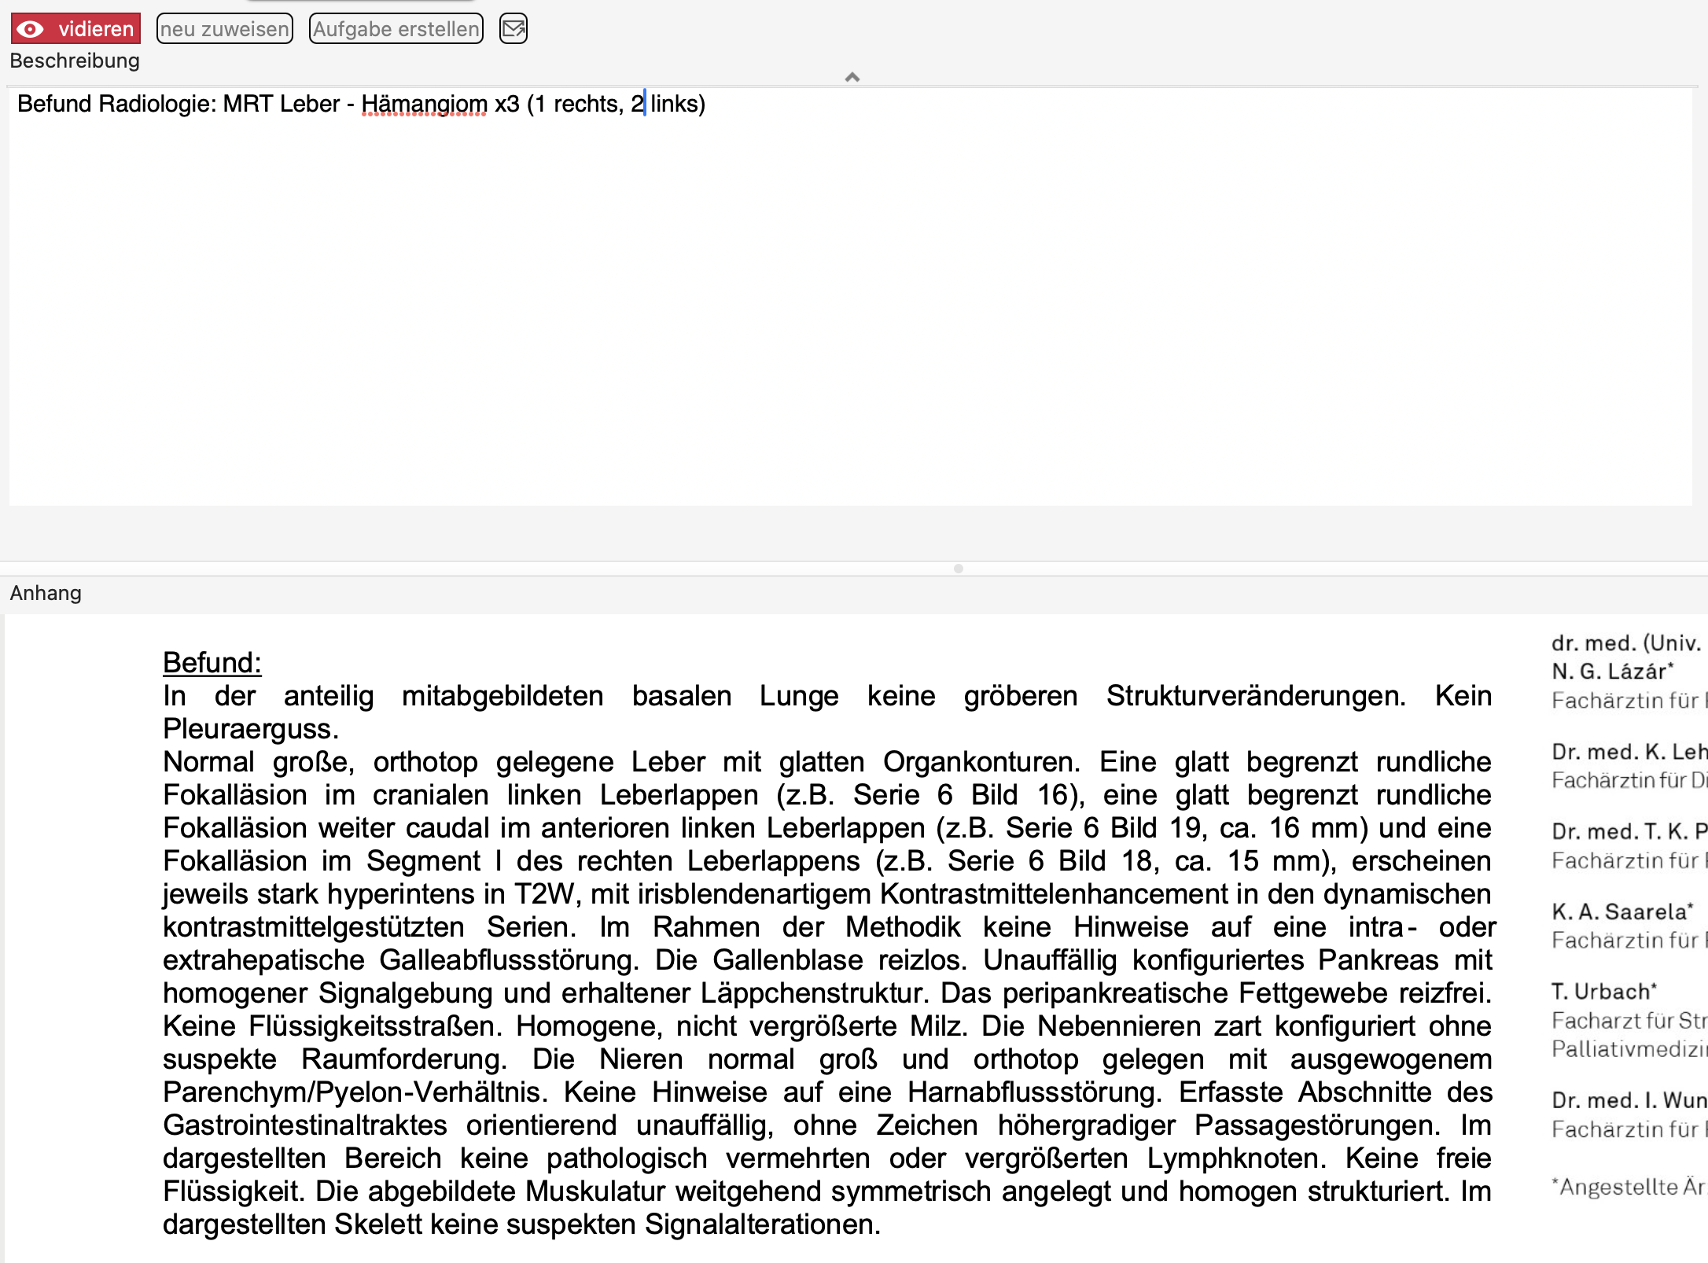Click the name K. A. Saarela
The image size is (1708, 1263).
click(x=1622, y=911)
